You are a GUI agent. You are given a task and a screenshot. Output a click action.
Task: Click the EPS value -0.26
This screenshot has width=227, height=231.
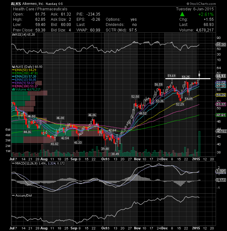[95, 19]
